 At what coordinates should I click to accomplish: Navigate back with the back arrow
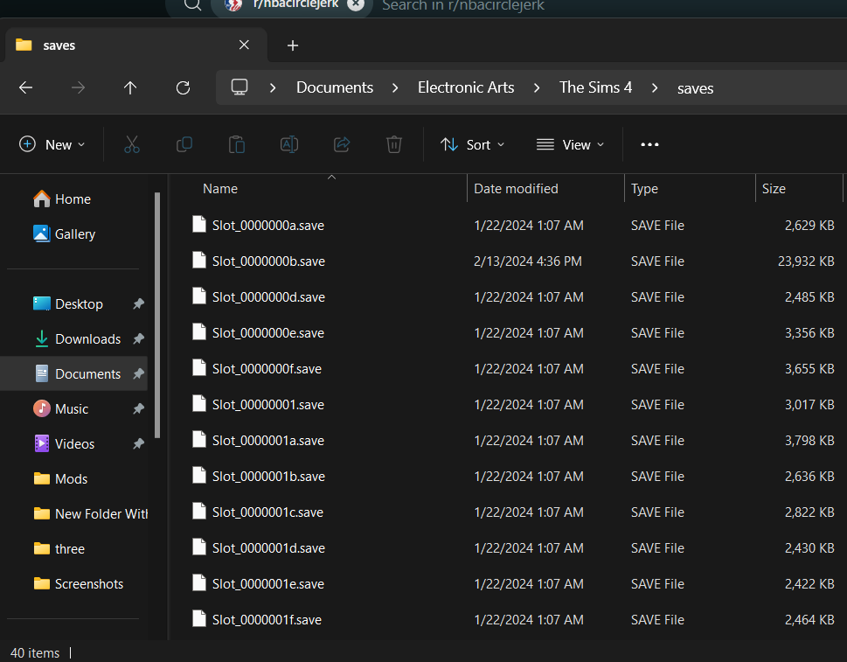[25, 87]
